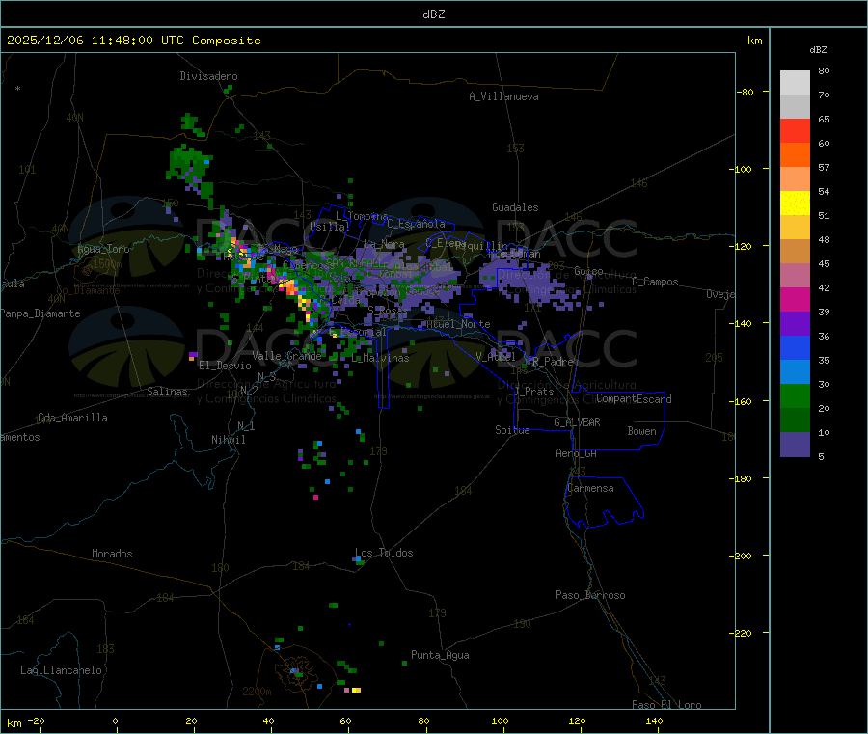Click the magenta 42 dBZ legend swatch

click(x=795, y=299)
